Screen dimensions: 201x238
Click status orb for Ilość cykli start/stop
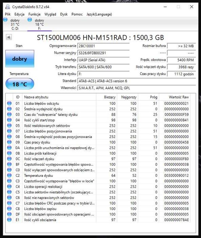10,120
